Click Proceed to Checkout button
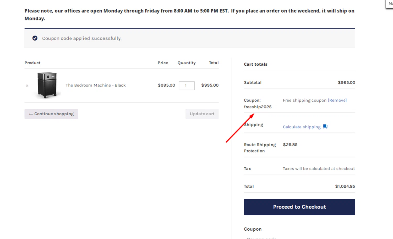 (299, 207)
